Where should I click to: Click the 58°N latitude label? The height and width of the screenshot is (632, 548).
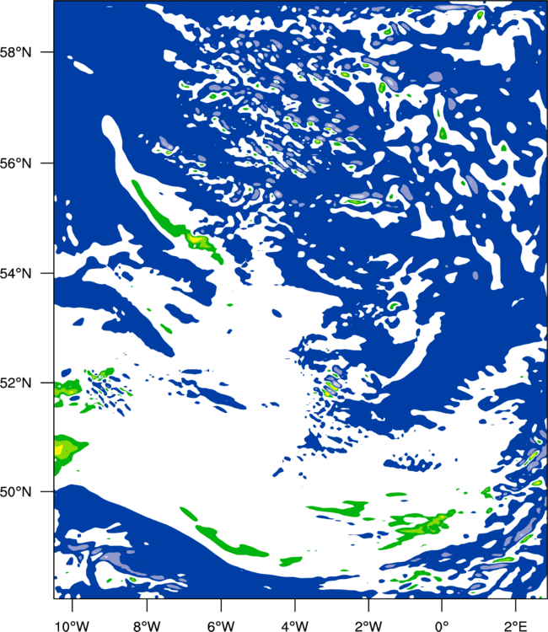coord(16,52)
